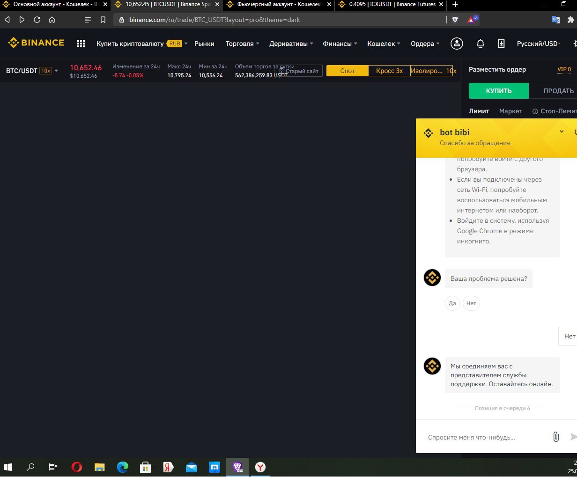577x477 pixels.
Task: Switch to the Фьючерсный аккаунт browser tab
Action: [x=279, y=4]
